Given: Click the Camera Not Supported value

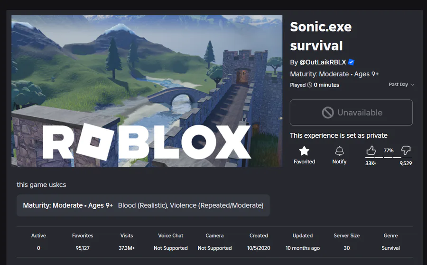Looking at the screenshot, I should (214, 248).
